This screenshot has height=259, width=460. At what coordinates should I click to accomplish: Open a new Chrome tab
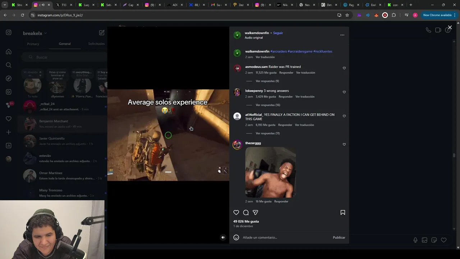[411, 5]
